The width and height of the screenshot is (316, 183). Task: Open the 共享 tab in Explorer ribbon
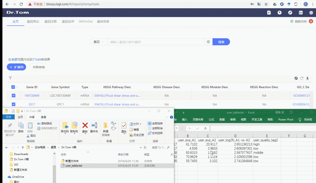[x=32, y=117]
